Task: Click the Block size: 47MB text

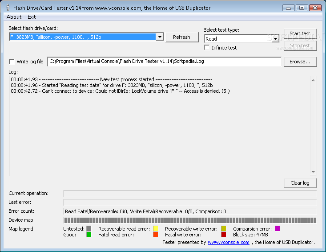Action: [x=250, y=235]
